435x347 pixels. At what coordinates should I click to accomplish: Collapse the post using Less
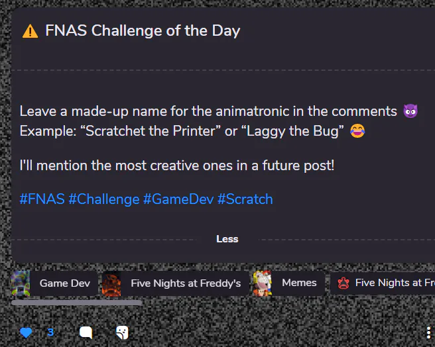click(x=227, y=239)
